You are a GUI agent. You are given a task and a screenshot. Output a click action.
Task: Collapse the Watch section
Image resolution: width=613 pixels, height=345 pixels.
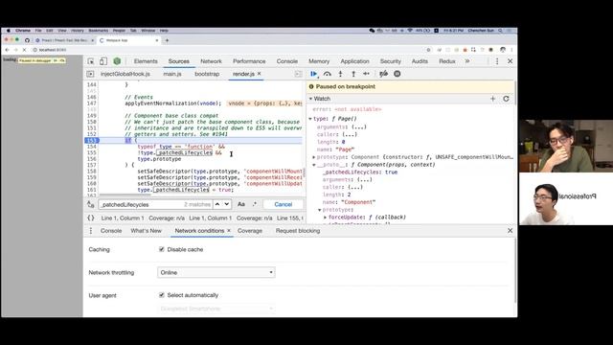pos(310,99)
